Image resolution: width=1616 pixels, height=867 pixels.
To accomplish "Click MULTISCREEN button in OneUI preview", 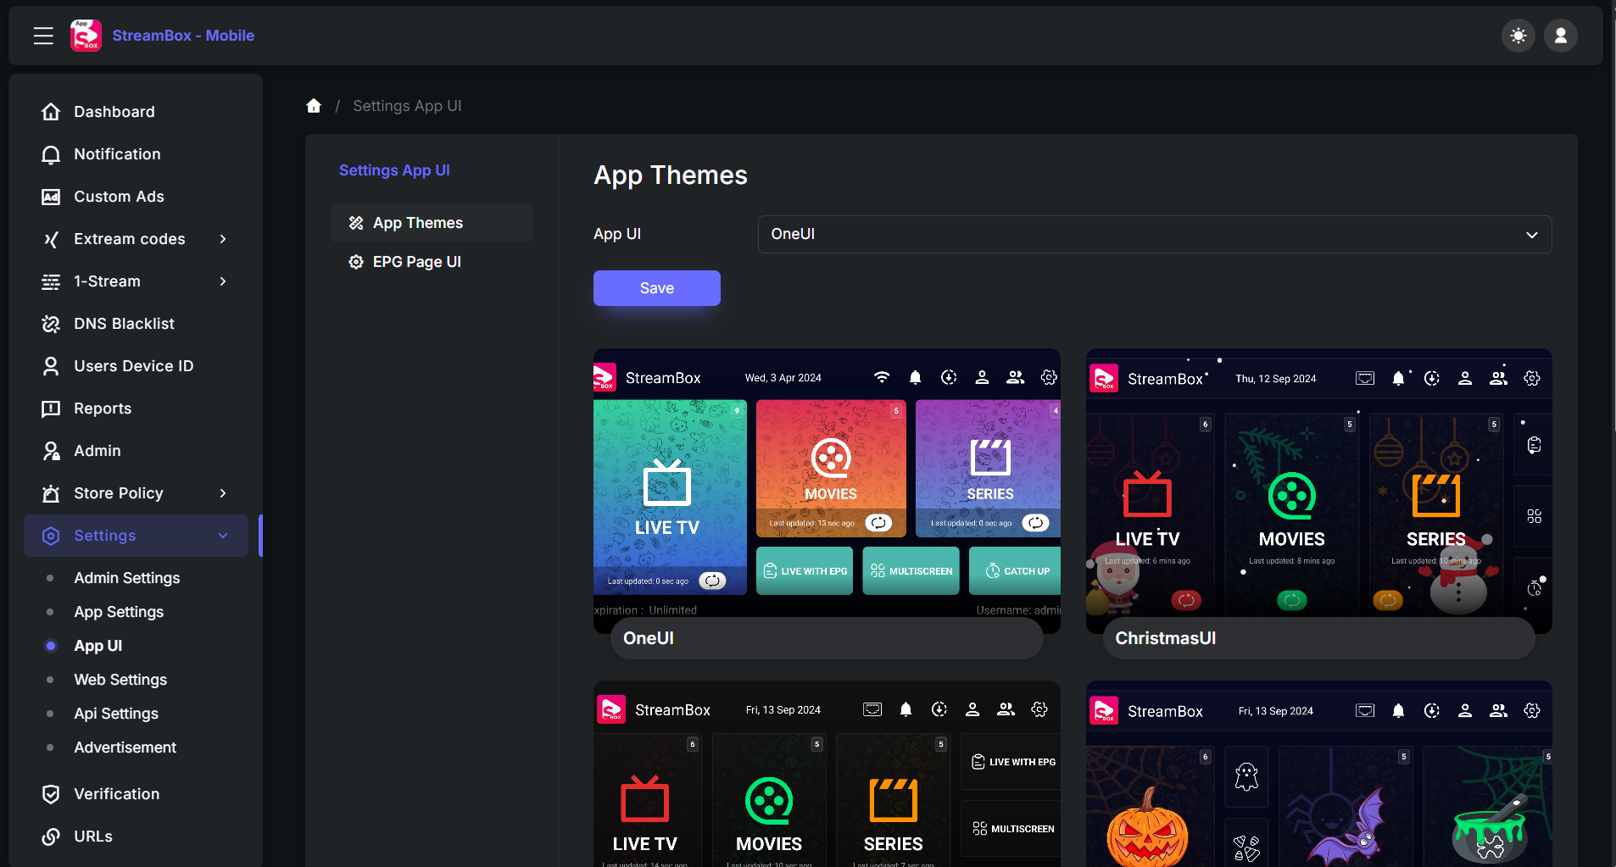I will pos(911,571).
